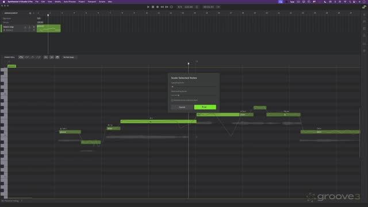368x207 pixels.
Task: Open the note snap dropdown in piano roll
Action: (69, 57)
